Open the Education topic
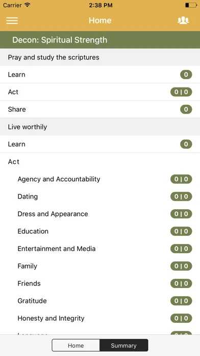 point(100,231)
